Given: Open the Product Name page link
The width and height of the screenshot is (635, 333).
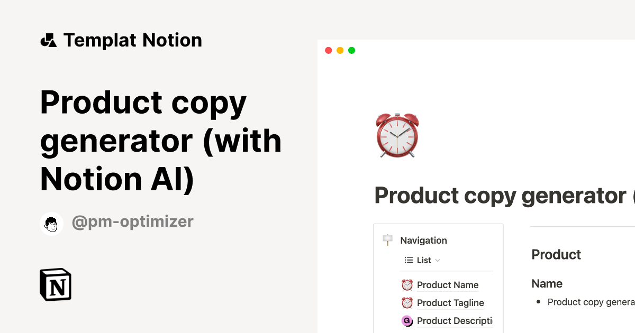Looking at the screenshot, I should (x=448, y=285).
